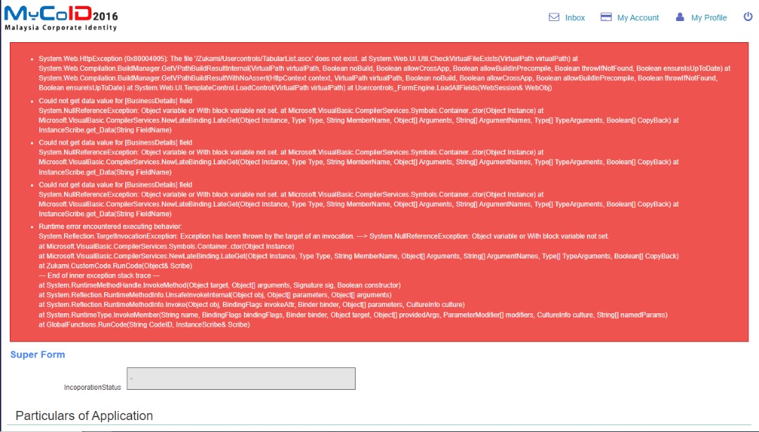This screenshot has height=432, width=759.
Task: Click the IncoporationStatus input field
Action: [241, 379]
